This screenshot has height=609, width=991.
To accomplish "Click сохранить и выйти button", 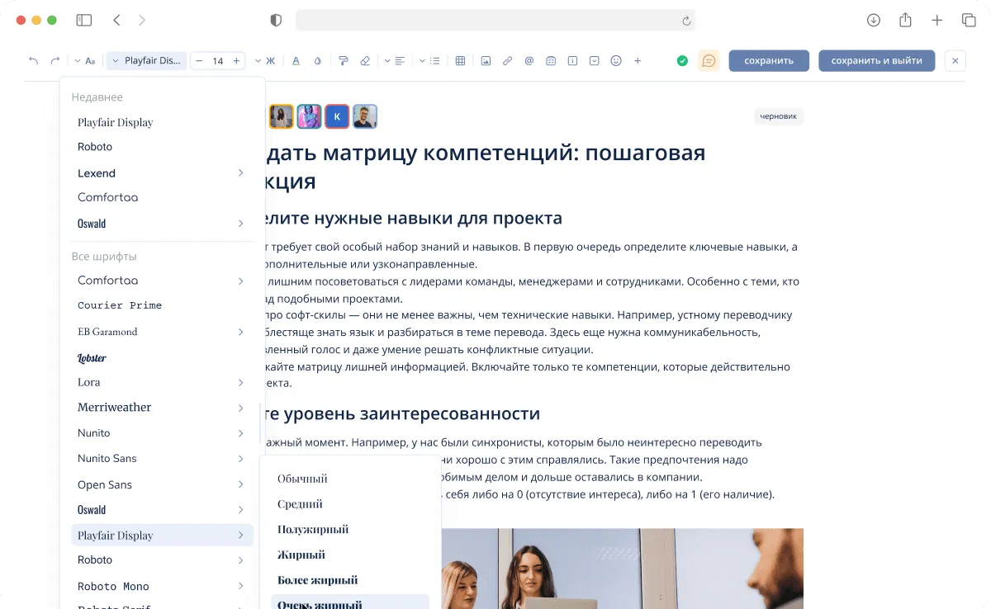I will coord(877,60).
